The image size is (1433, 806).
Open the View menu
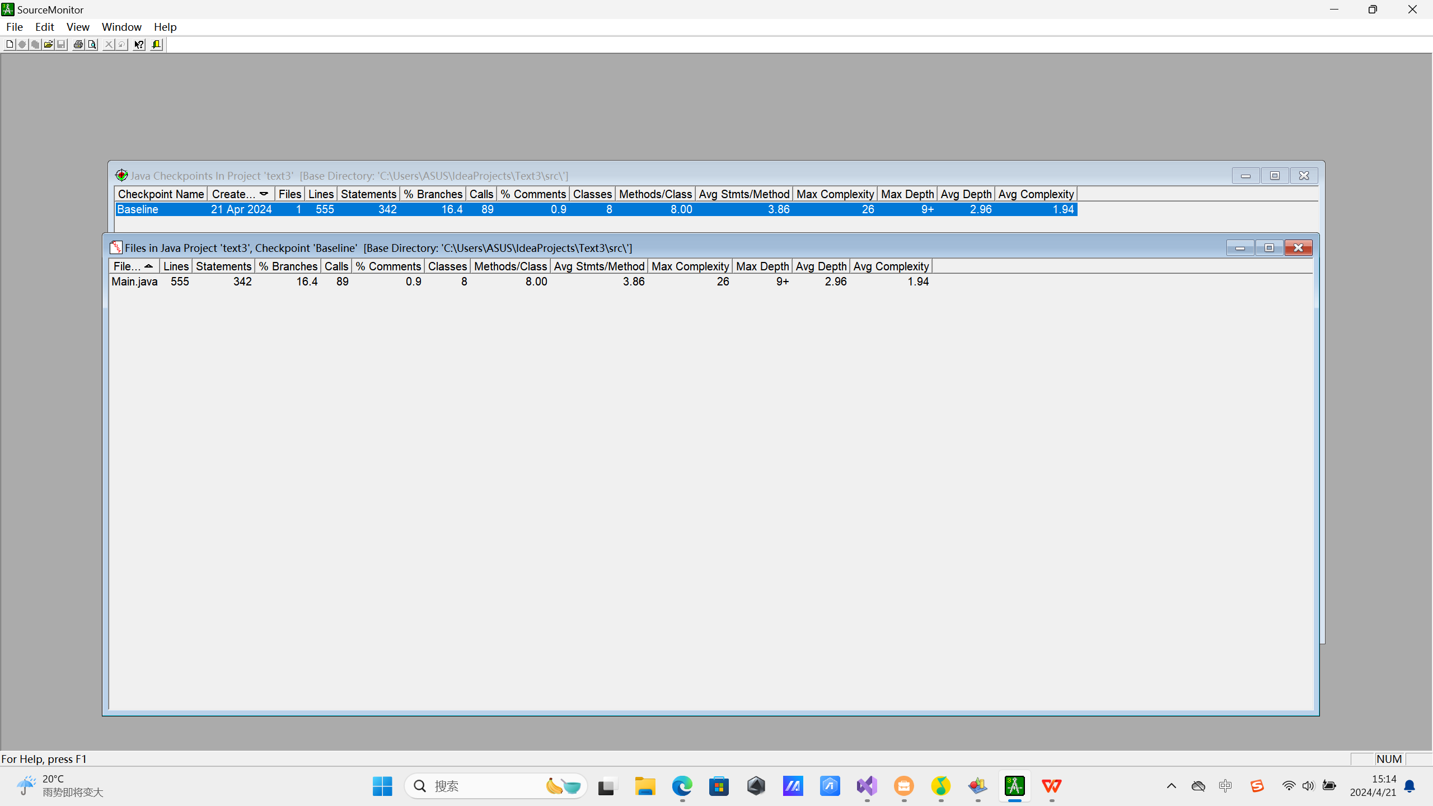77,27
